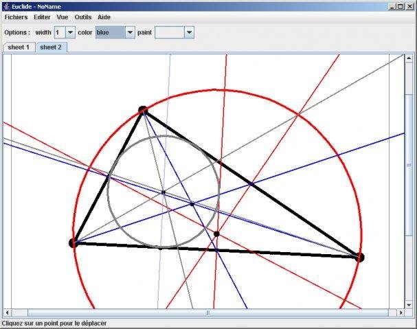Open the Fichiers menu
Image resolution: width=417 pixels, height=329 pixels.
click(x=16, y=17)
